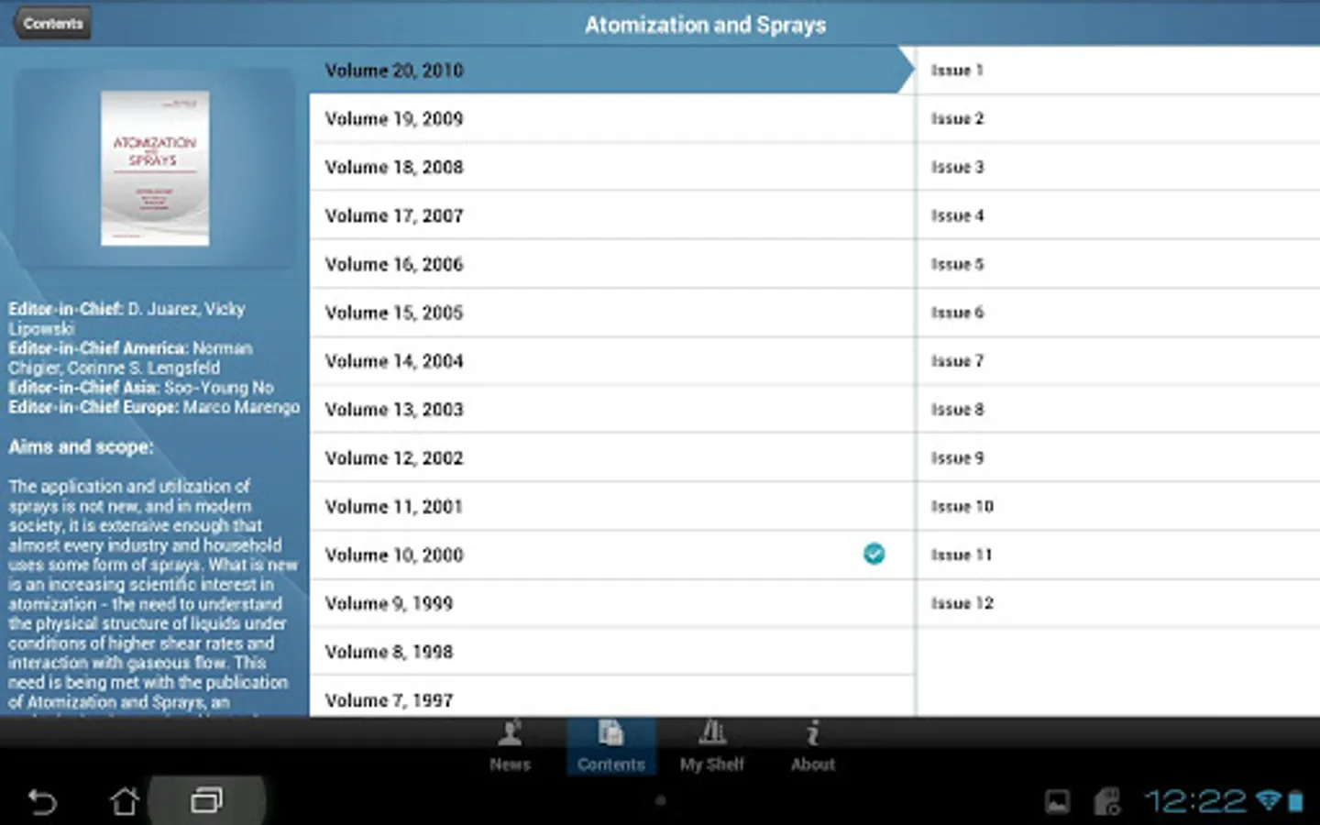Tap the battery status icon
This screenshot has width=1320, height=825.
click(1295, 802)
